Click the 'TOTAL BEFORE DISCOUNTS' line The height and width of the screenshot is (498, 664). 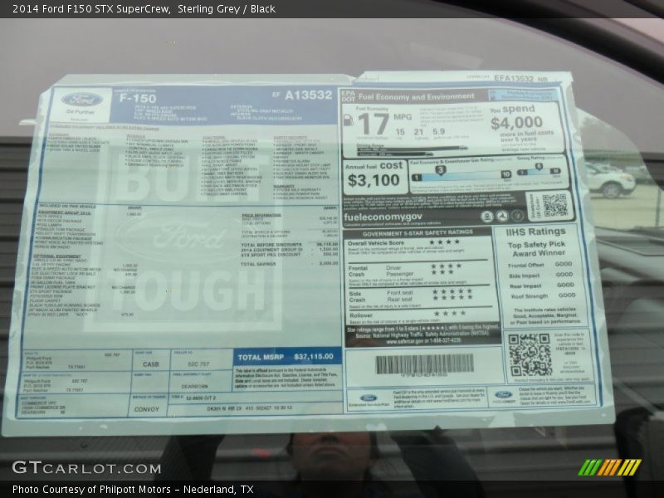[289, 245]
